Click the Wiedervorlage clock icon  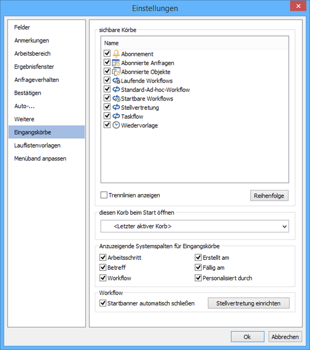point(116,125)
